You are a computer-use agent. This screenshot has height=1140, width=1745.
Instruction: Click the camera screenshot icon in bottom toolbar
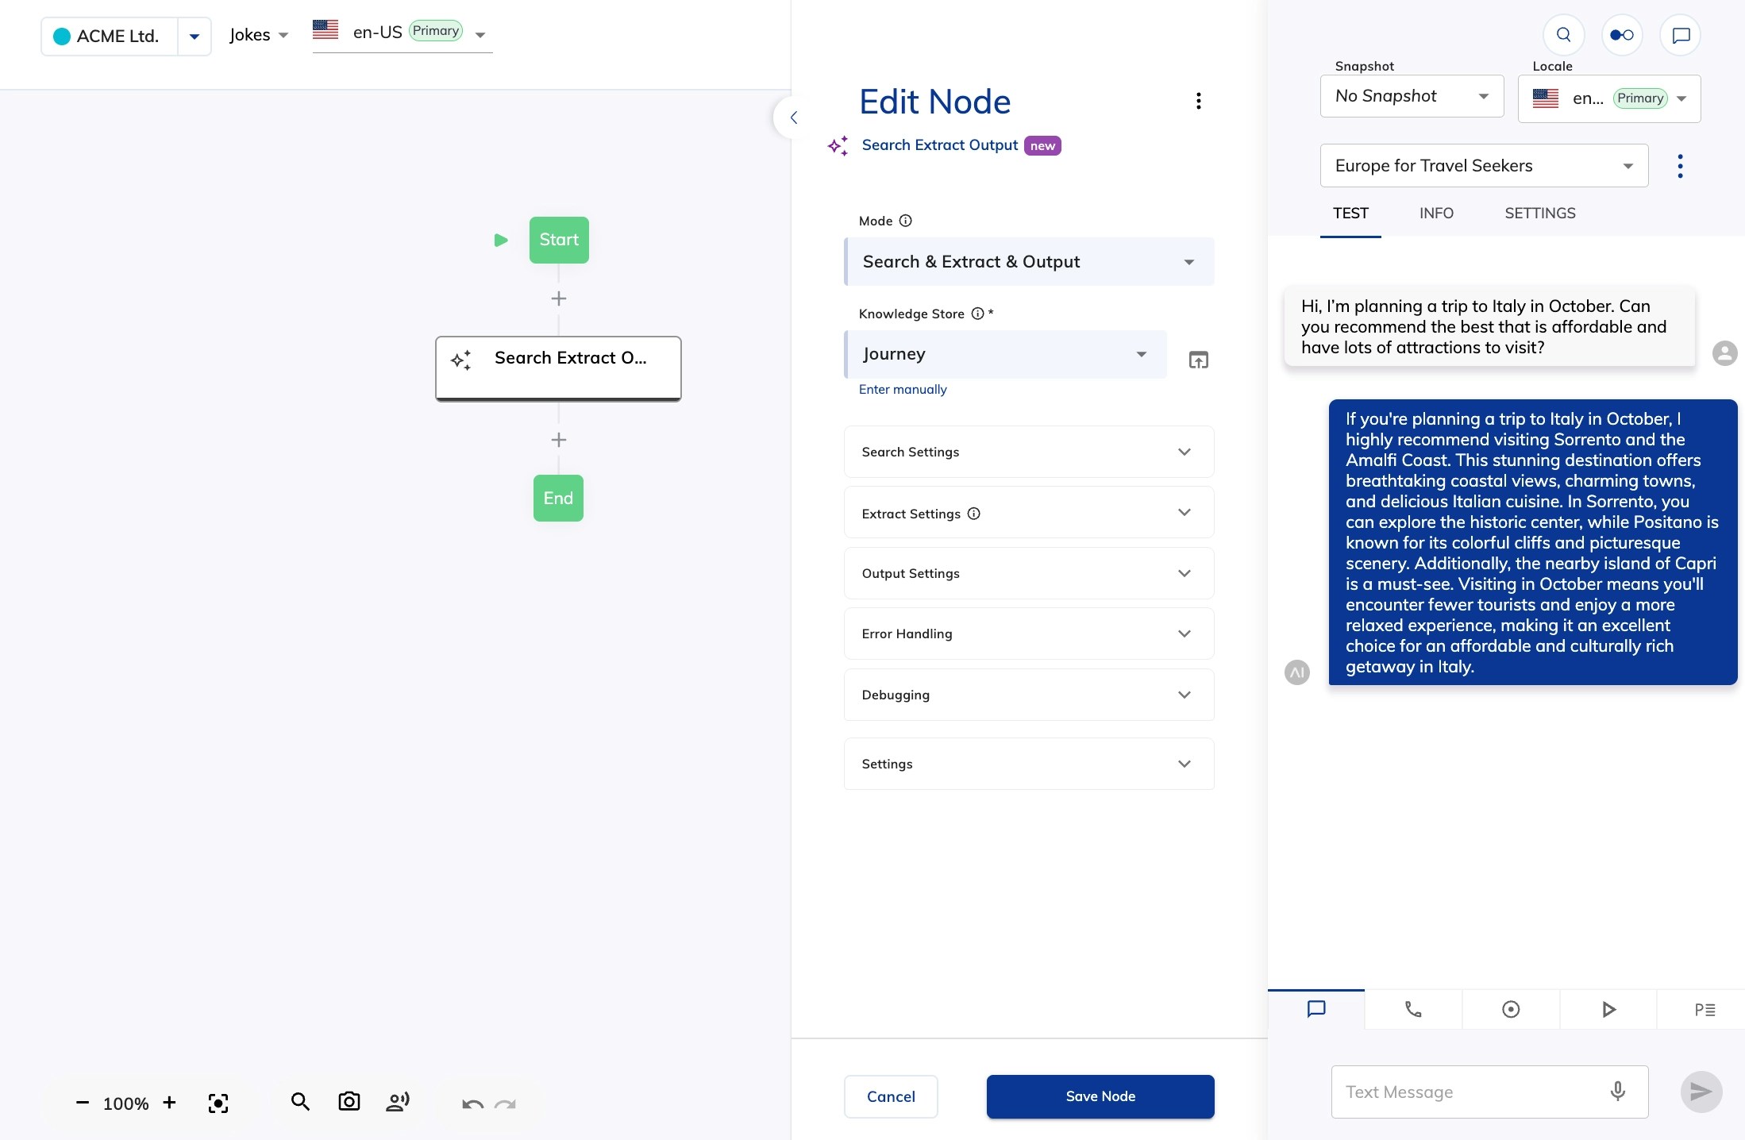tap(349, 1102)
